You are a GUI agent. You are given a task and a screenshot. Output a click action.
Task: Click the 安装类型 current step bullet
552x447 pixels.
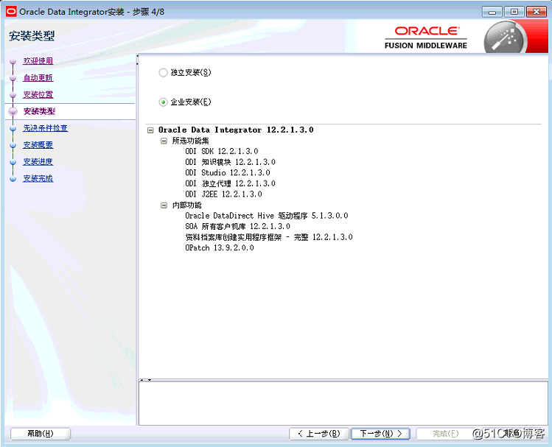[13, 112]
